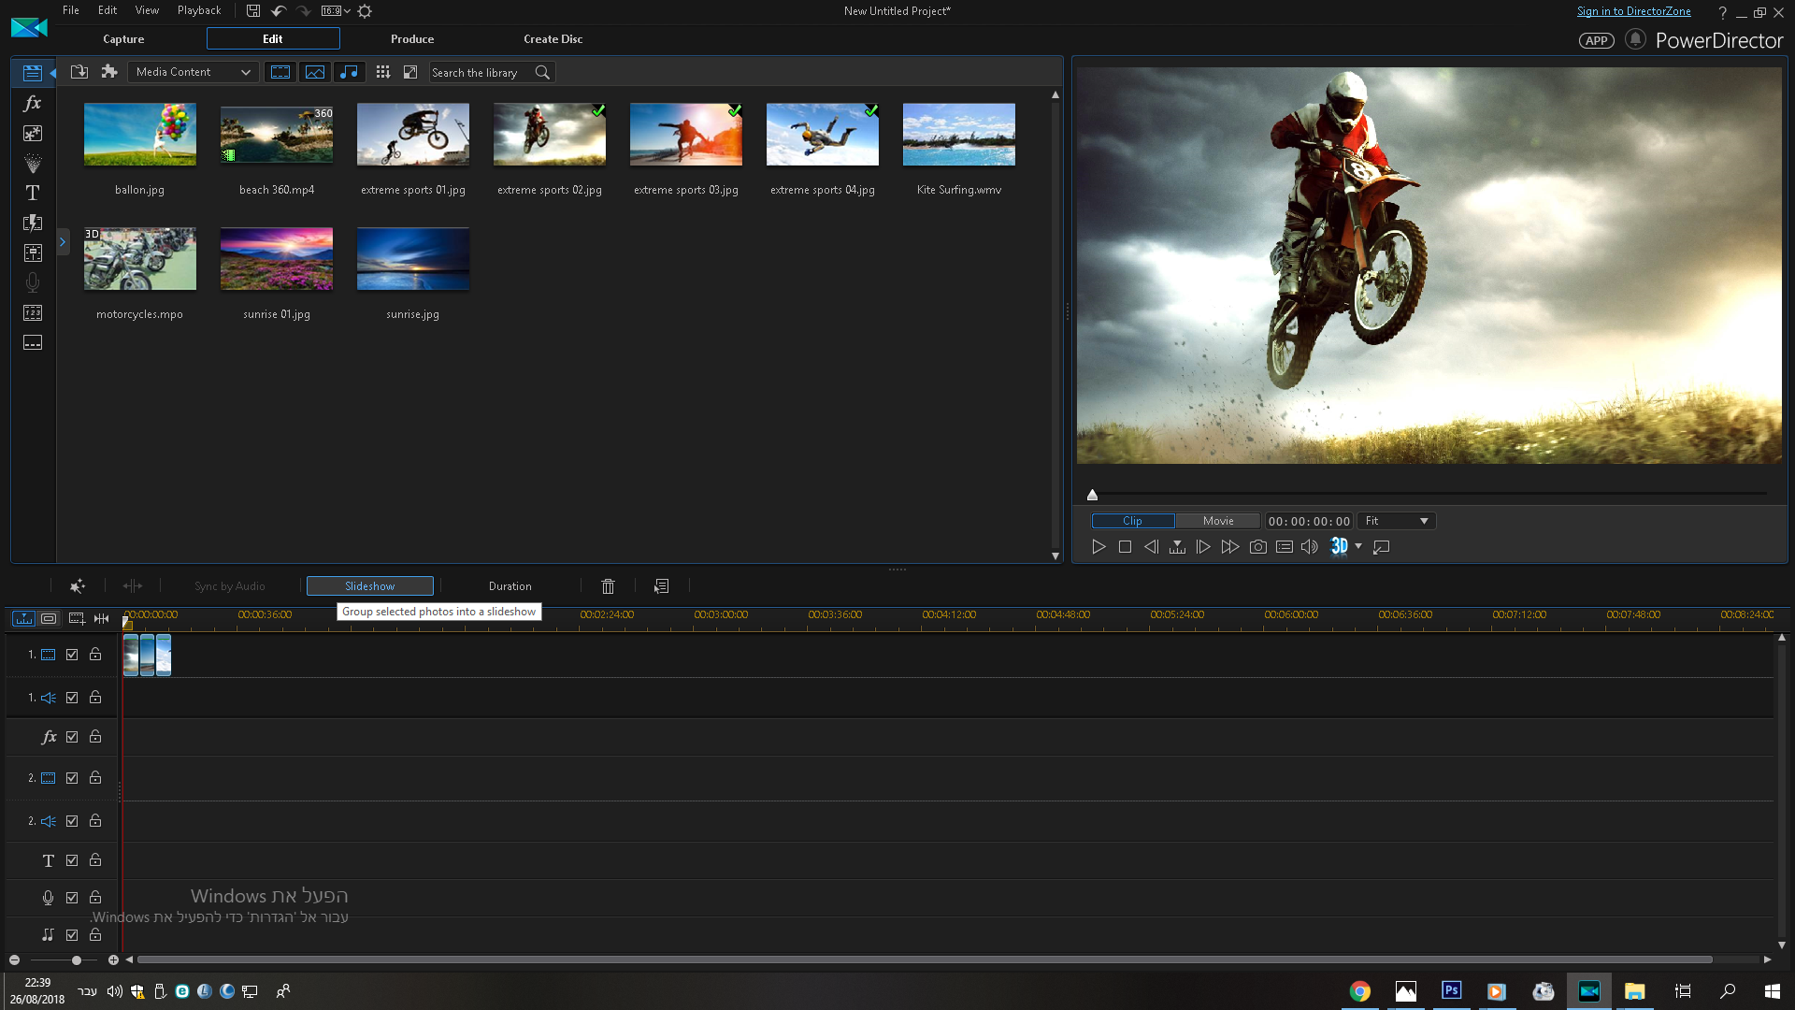This screenshot has width=1795, height=1010.
Task: Open the Playback menu
Action: click(199, 10)
